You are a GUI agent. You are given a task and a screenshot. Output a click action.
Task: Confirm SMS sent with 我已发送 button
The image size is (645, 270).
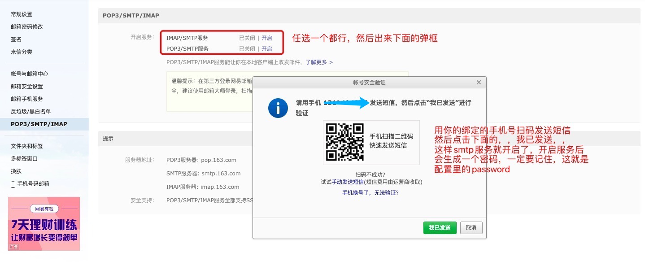pyautogui.click(x=440, y=228)
